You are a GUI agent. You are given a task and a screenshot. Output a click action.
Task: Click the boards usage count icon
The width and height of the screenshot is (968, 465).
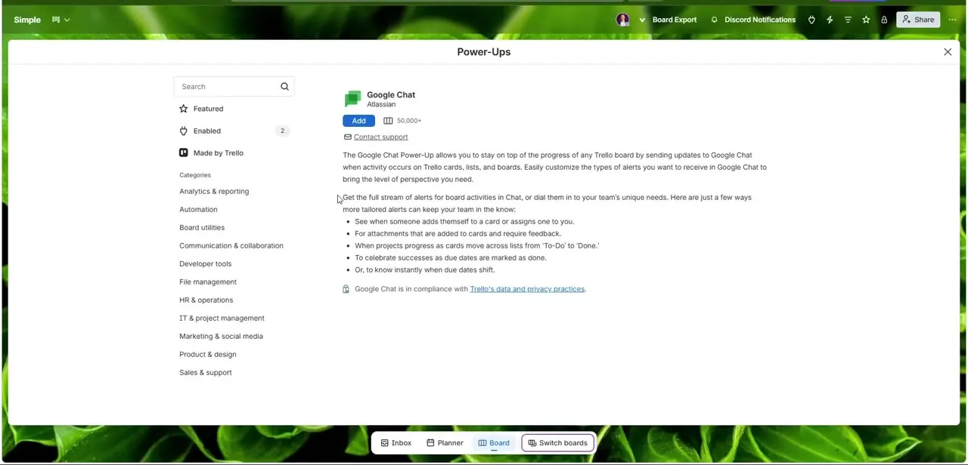tap(388, 121)
